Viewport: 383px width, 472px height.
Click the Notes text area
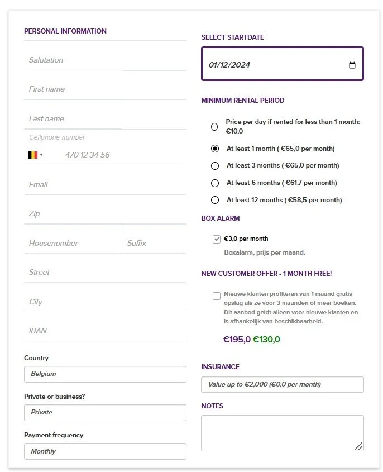point(282,433)
